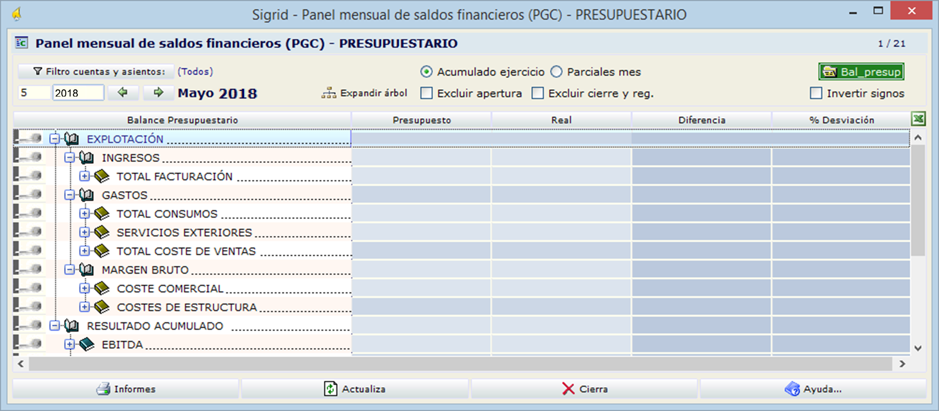Click the open book icon of GASTOS
Screen dimensions: 939x411
[87, 195]
